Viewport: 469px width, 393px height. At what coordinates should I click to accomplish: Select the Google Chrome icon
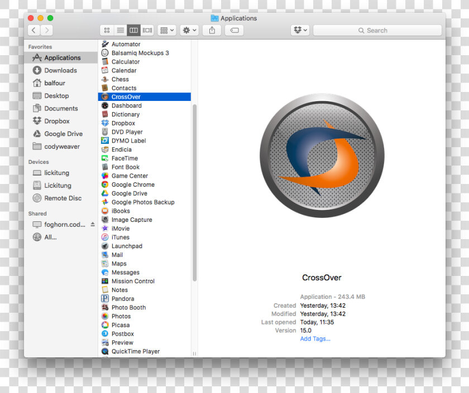[x=105, y=185]
